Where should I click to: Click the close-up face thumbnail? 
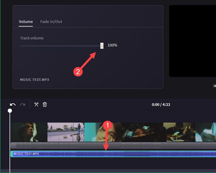click(103, 132)
